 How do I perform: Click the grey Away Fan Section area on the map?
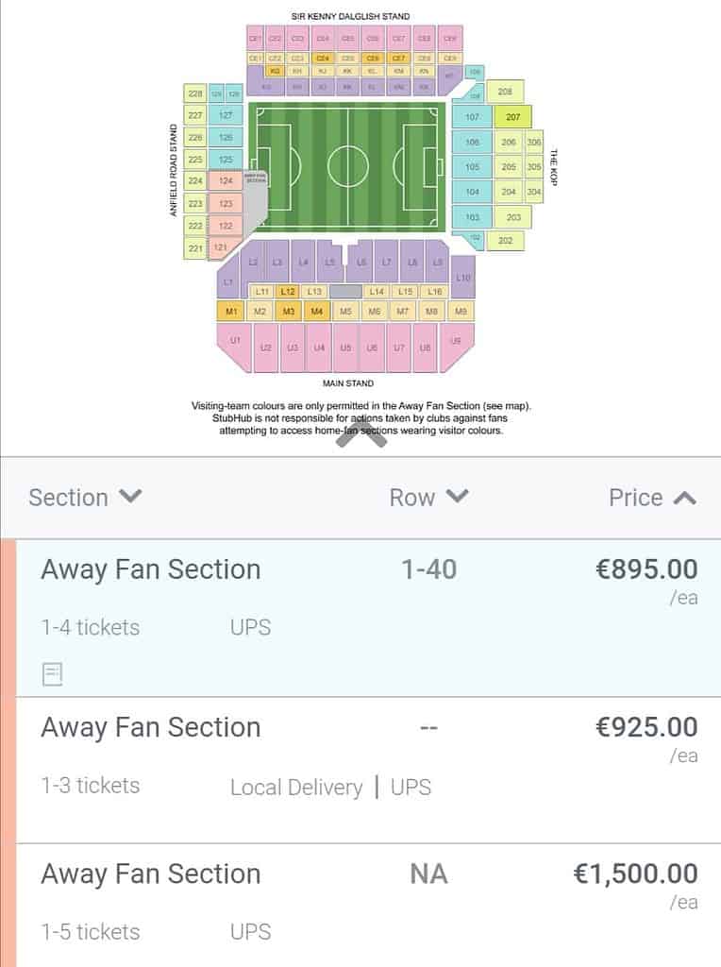[255, 198]
